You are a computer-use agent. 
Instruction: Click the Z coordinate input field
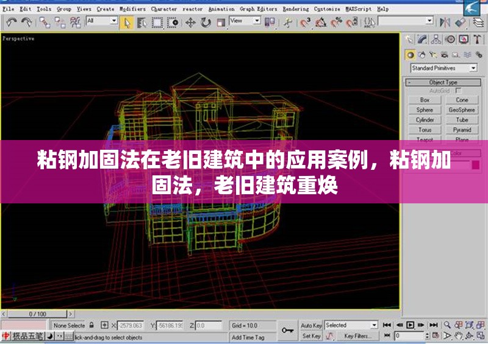[x=208, y=325]
